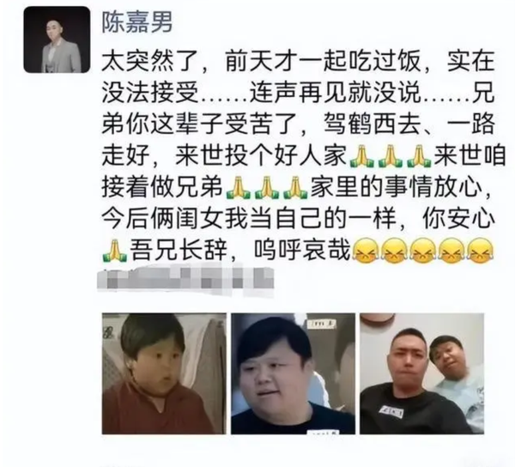515x467 pixels.
Task: Click the middle crying face emoji
Action: click(x=423, y=251)
